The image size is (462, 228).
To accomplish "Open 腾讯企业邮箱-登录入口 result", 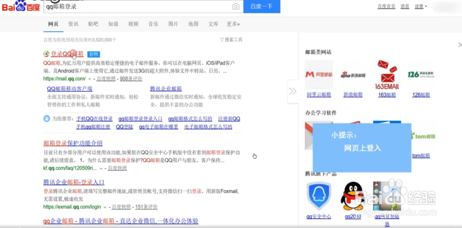I will [73, 182].
